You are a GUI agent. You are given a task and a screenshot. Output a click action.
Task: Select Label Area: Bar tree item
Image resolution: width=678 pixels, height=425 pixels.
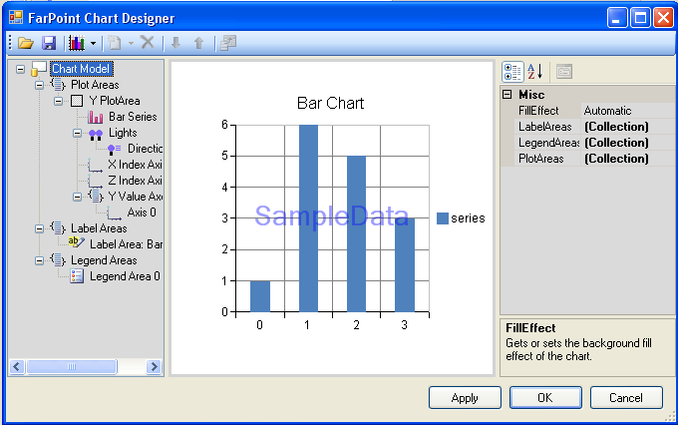coord(126,244)
